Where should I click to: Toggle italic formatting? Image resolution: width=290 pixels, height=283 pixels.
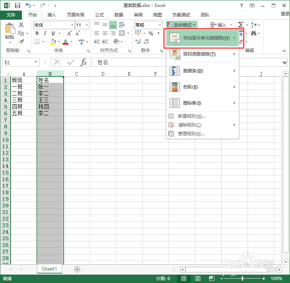[x=45, y=33]
